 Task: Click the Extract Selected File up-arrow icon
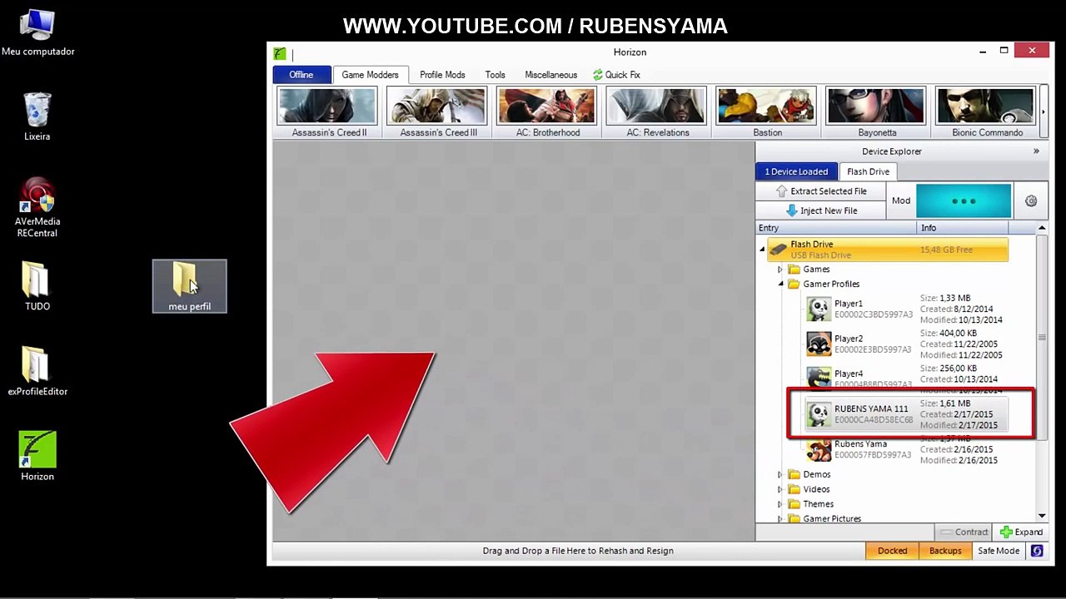[781, 191]
